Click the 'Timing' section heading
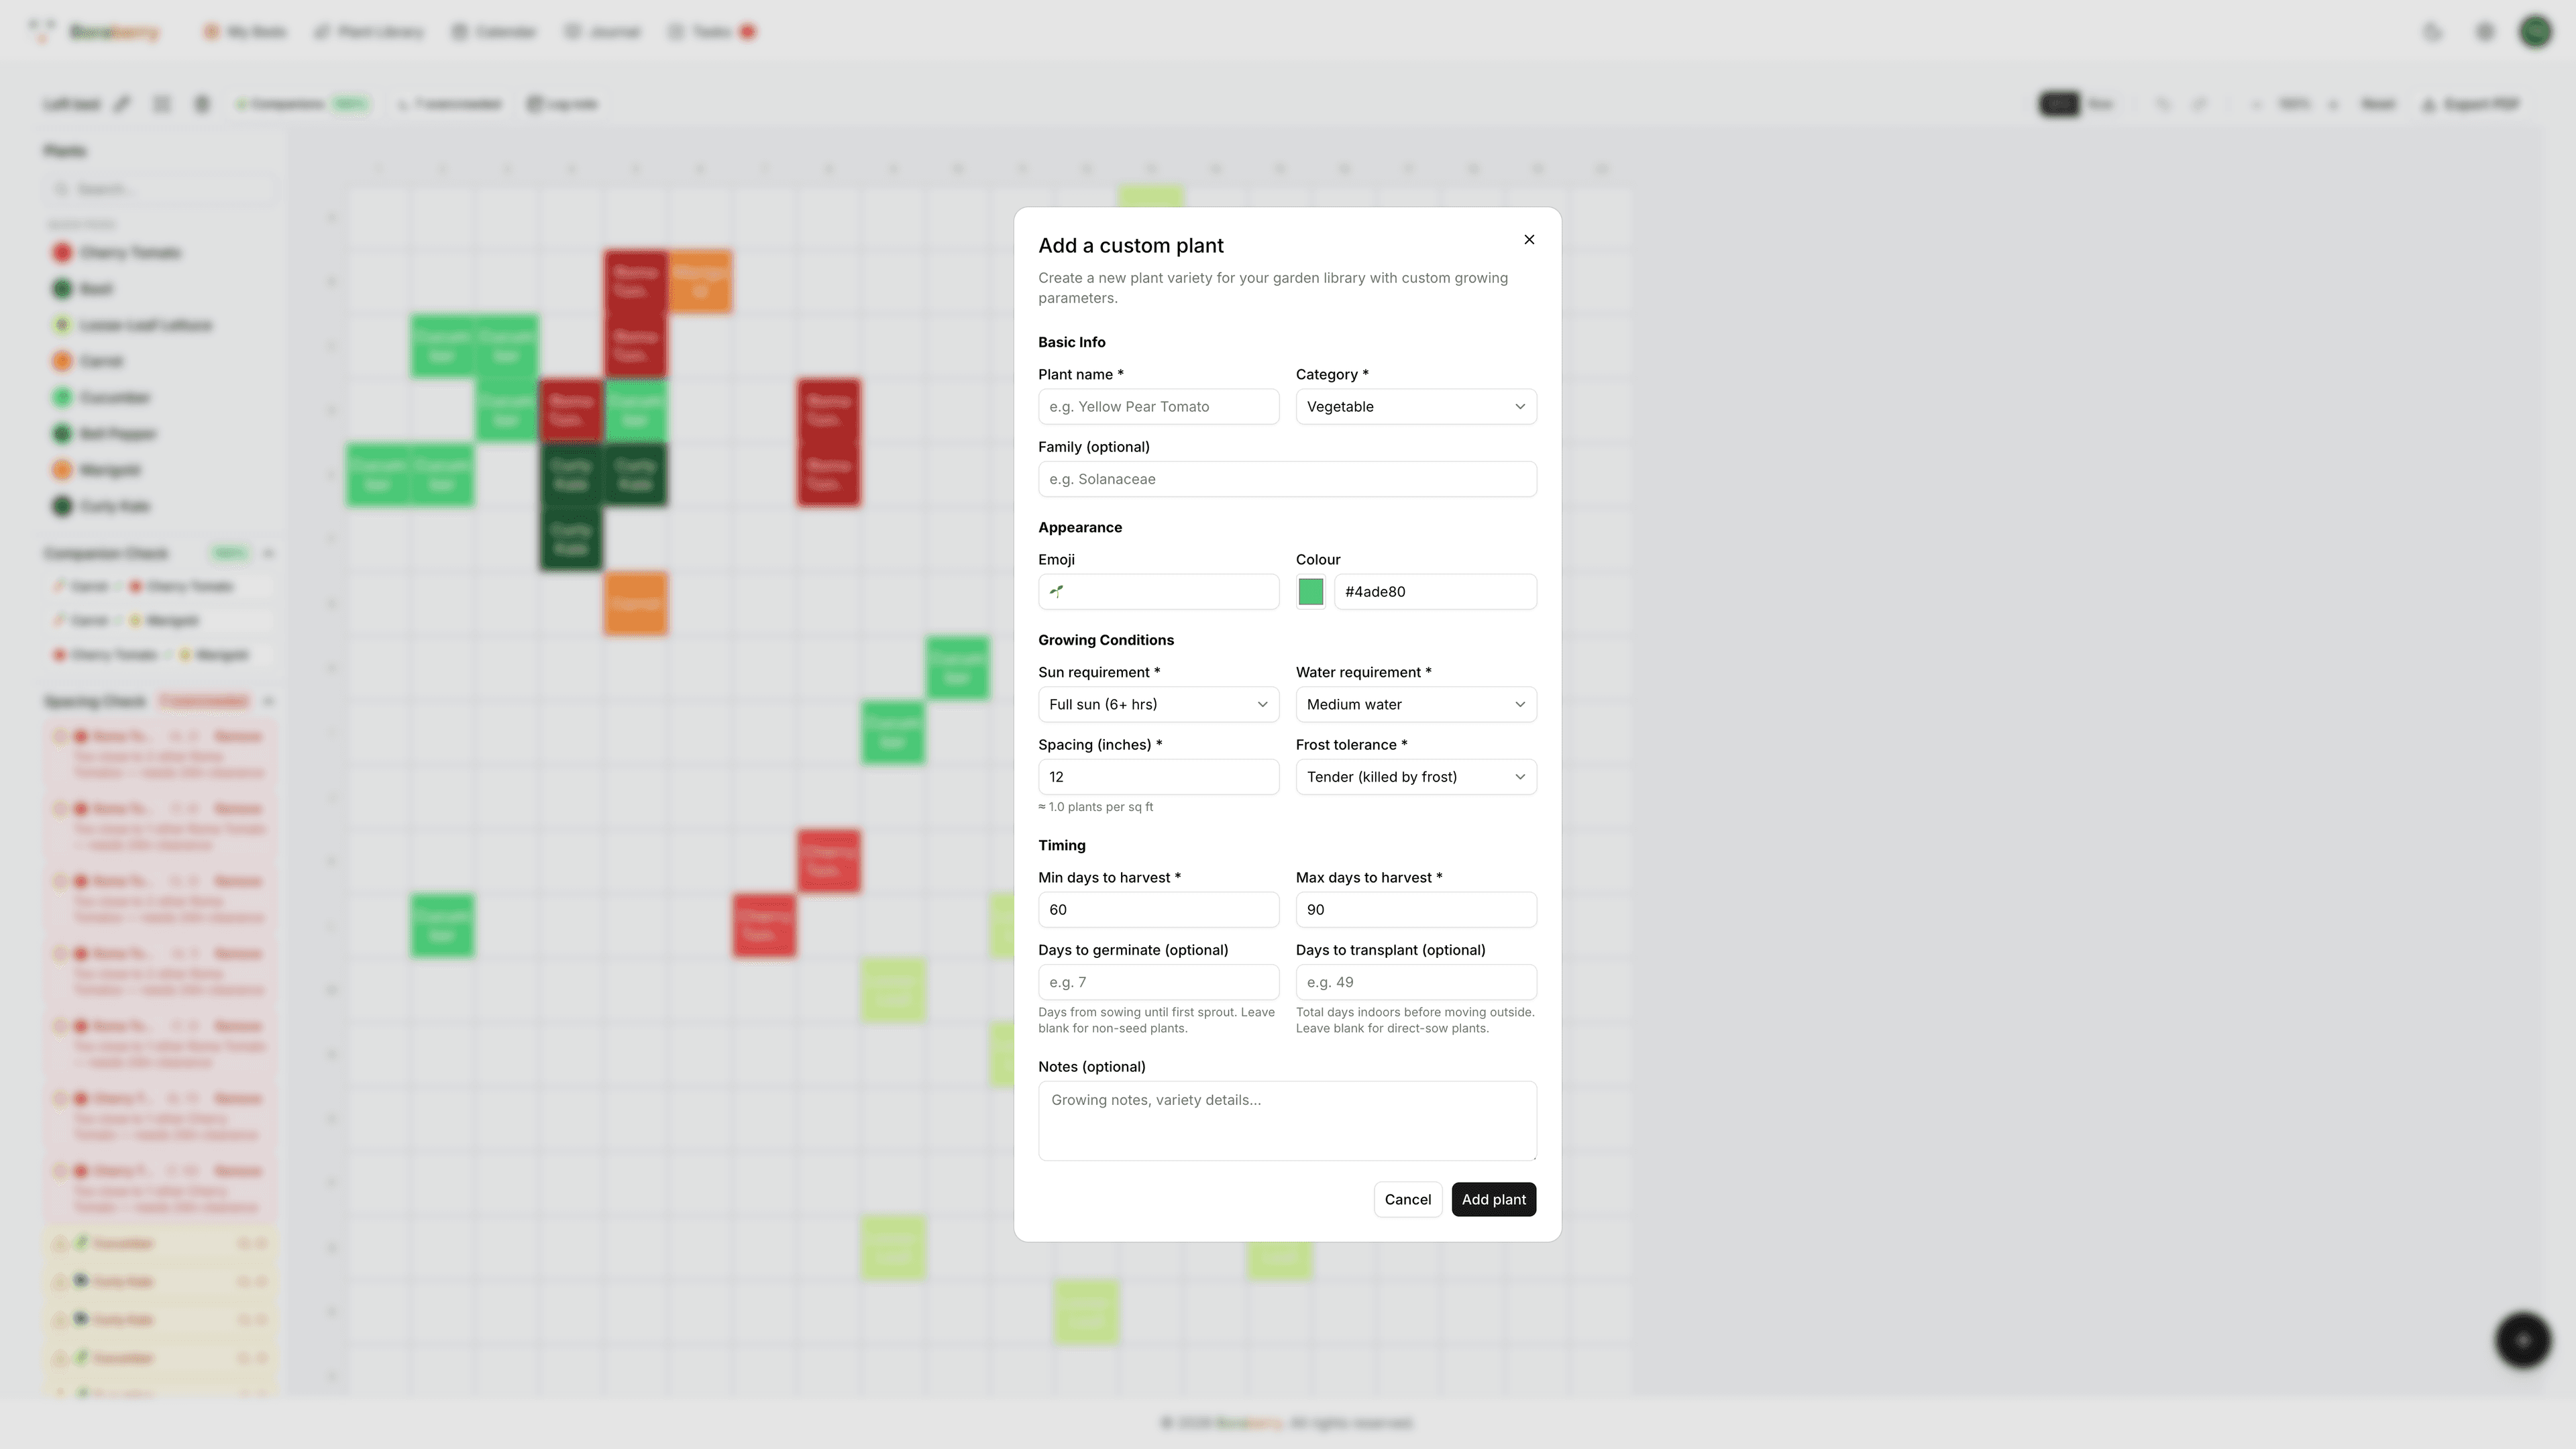This screenshot has width=2576, height=1449. coord(1061,845)
